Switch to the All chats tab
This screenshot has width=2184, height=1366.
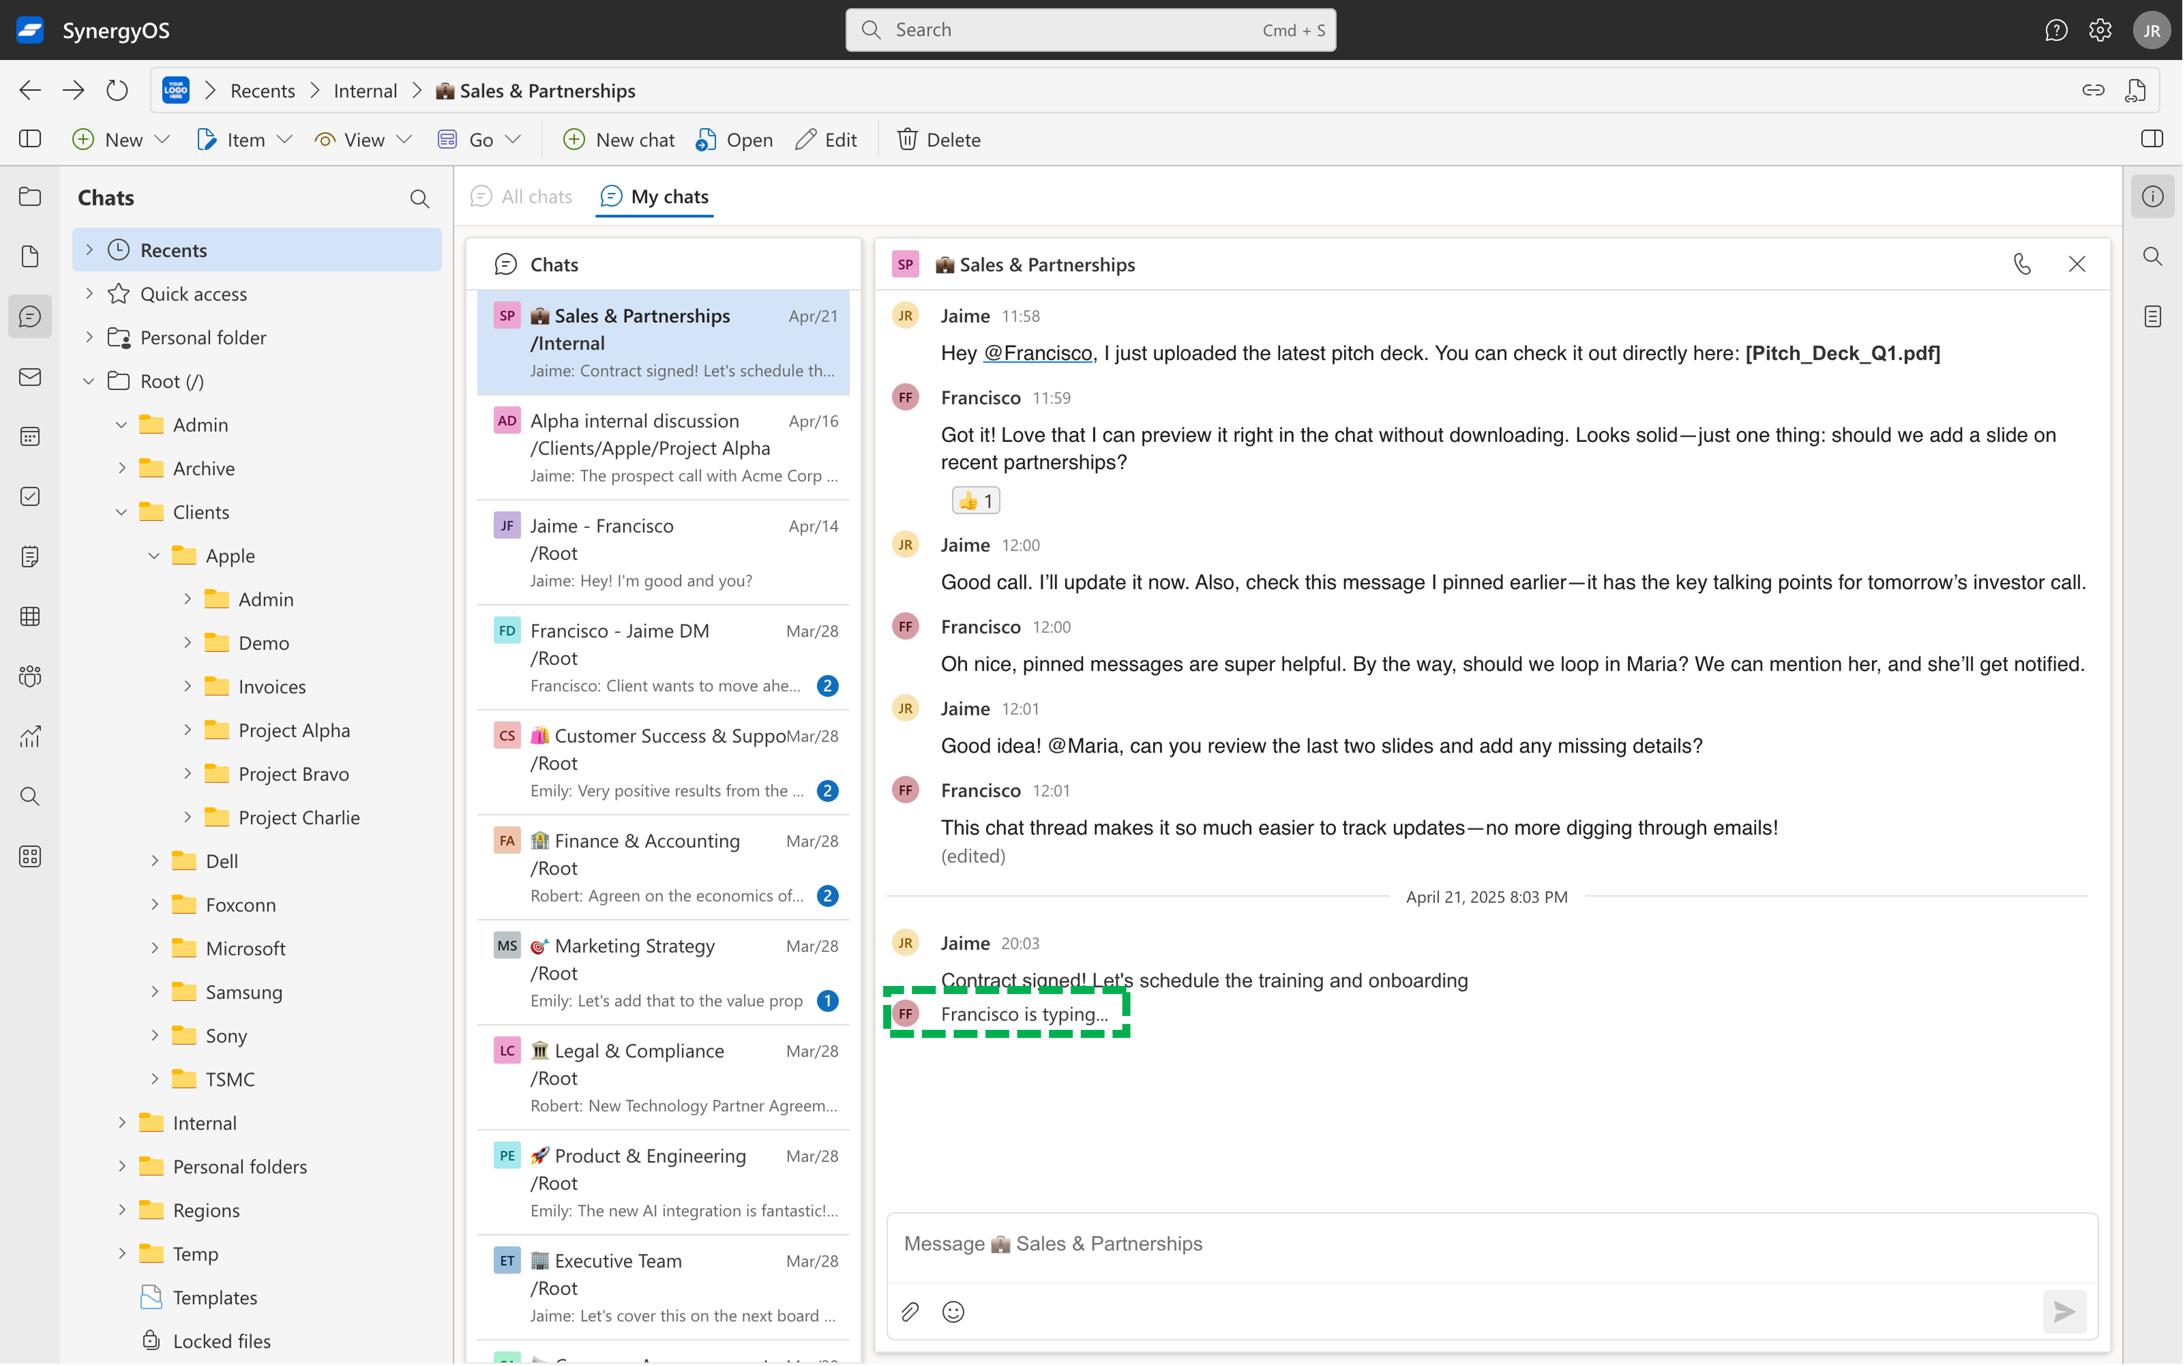[x=522, y=196]
